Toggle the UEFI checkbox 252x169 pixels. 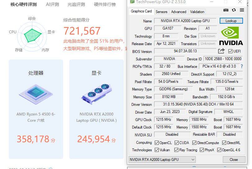230,51
